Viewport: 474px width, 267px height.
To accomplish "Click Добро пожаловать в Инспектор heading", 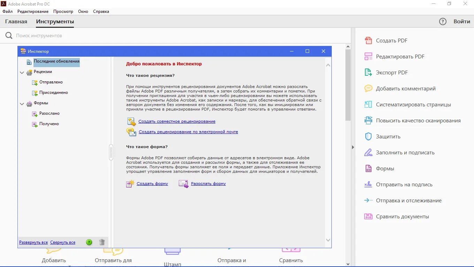I will (x=164, y=64).
